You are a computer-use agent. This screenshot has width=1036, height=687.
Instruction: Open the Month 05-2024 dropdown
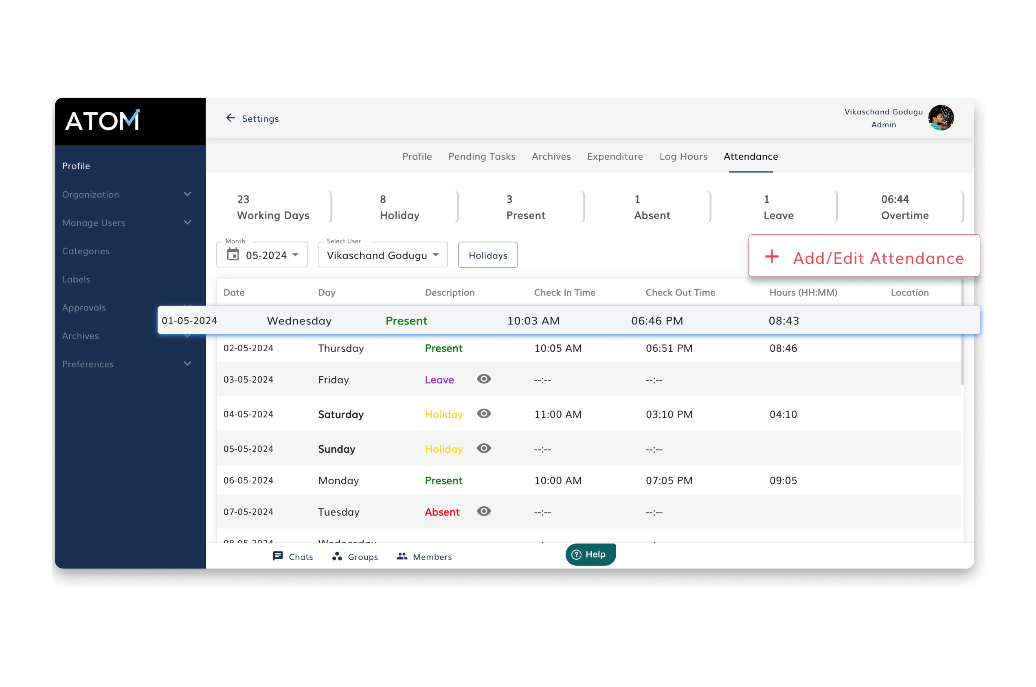click(x=262, y=254)
